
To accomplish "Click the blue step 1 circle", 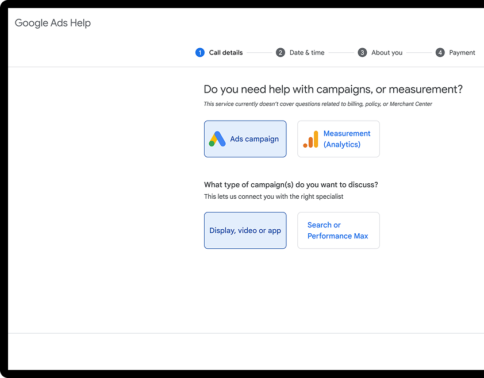I will tap(199, 52).
